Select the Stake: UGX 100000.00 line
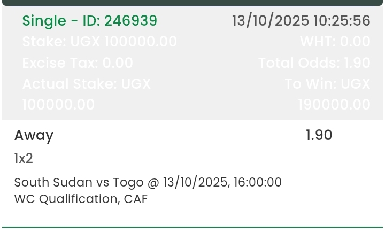385x233 pixels. pos(99,42)
